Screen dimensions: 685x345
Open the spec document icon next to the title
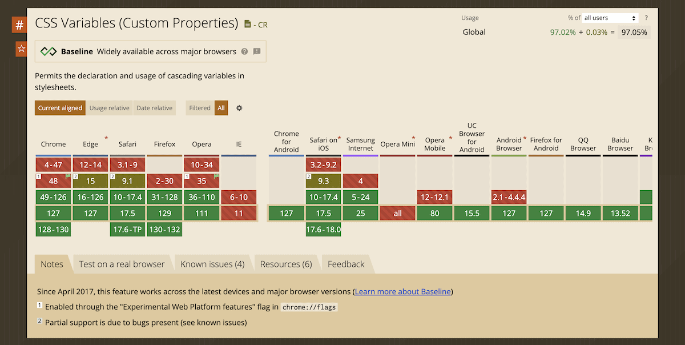(248, 25)
